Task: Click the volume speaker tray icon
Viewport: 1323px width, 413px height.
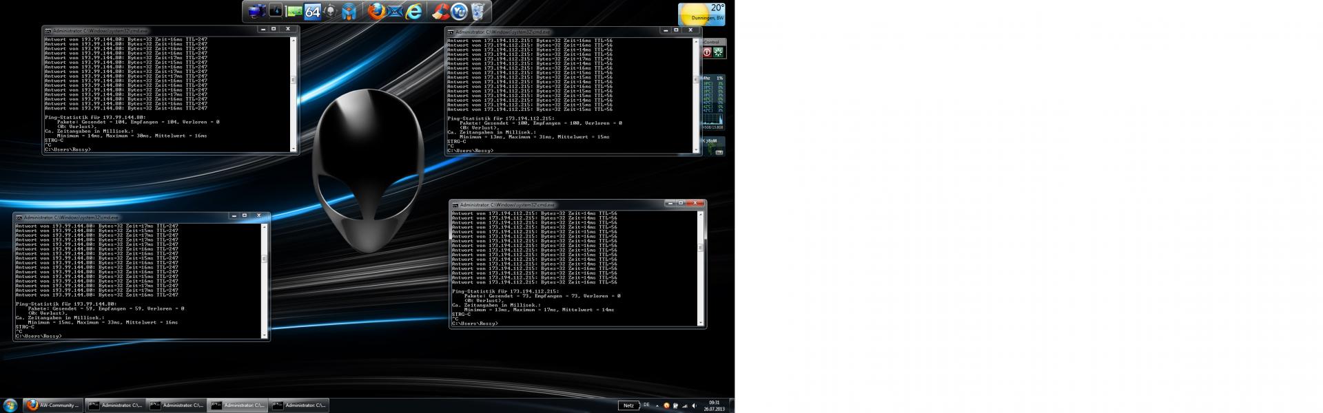Action: (x=695, y=405)
